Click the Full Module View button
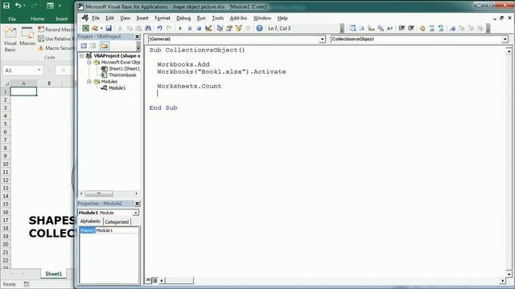 154,280
